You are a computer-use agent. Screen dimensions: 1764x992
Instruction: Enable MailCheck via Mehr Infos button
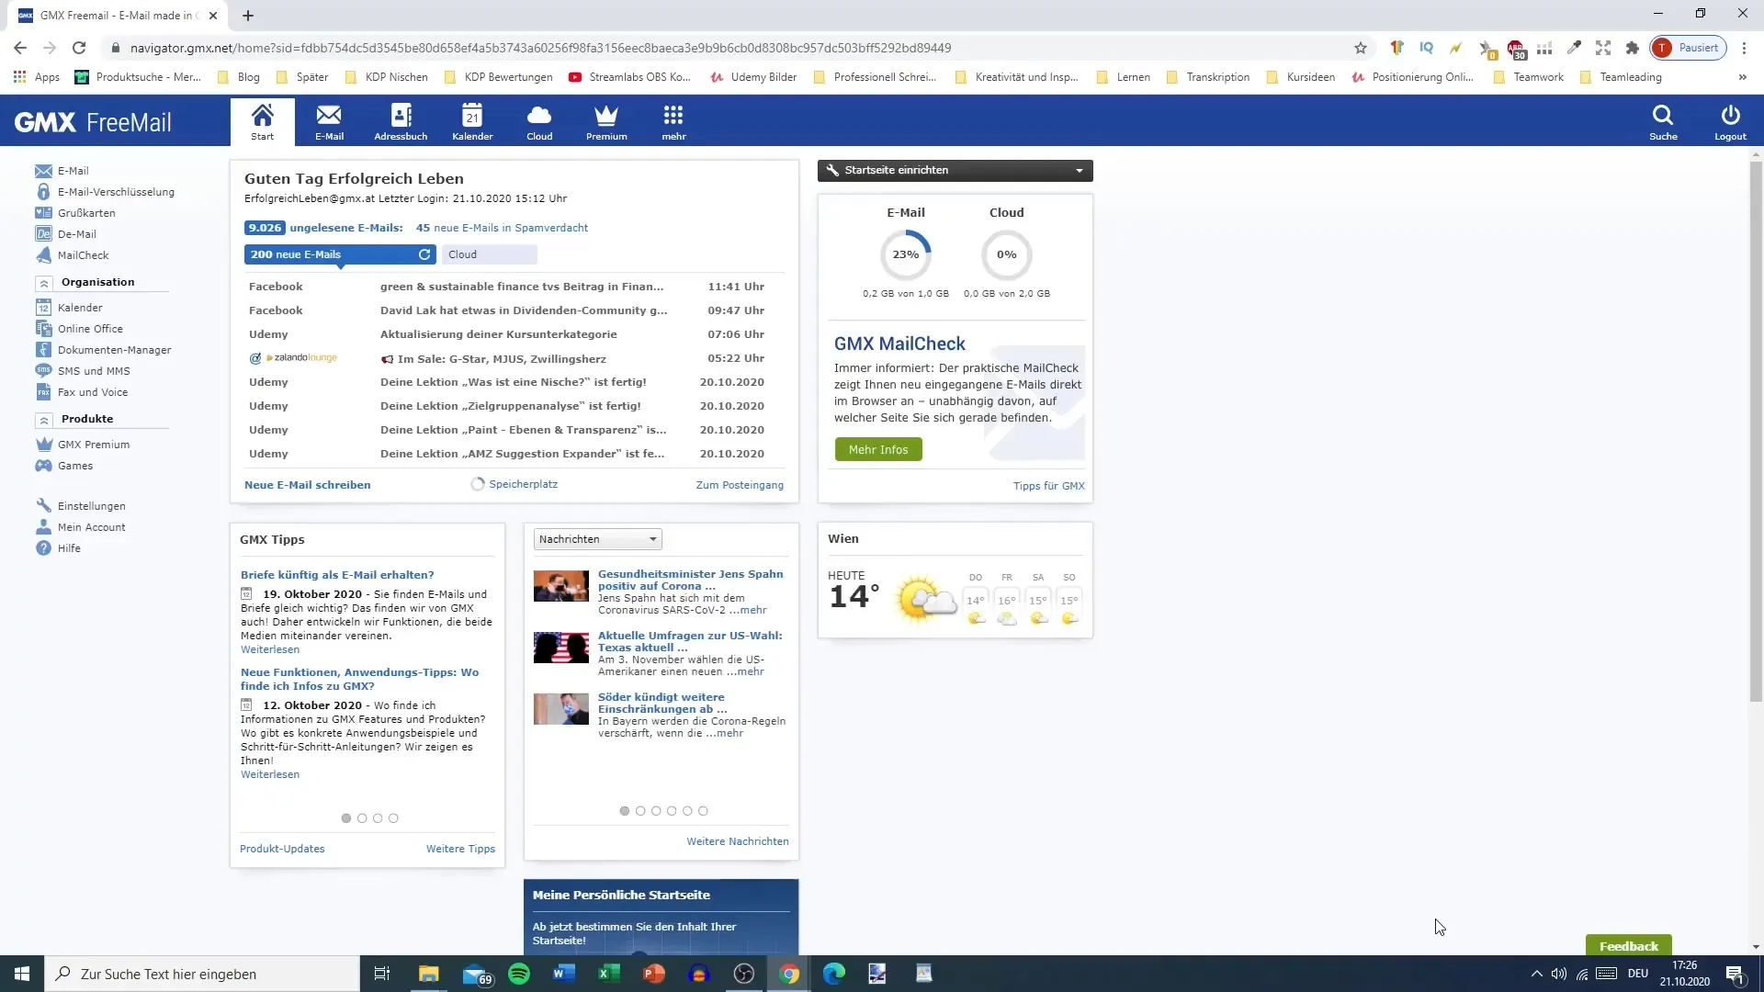(x=877, y=448)
